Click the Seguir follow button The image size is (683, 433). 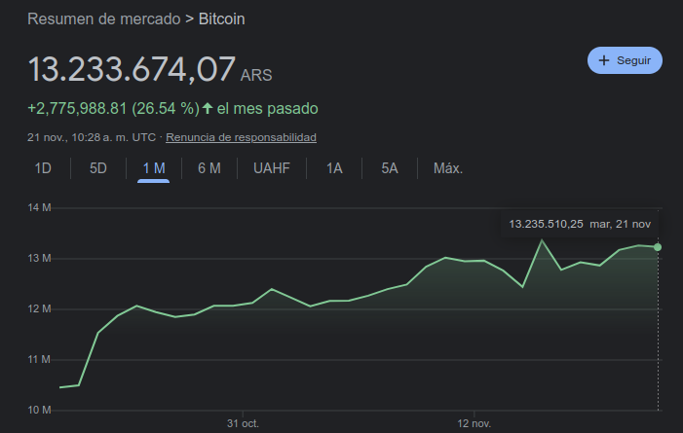(x=625, y=60)
